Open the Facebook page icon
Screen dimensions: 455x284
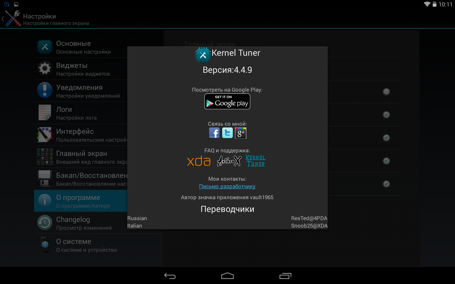click(214, 133)
